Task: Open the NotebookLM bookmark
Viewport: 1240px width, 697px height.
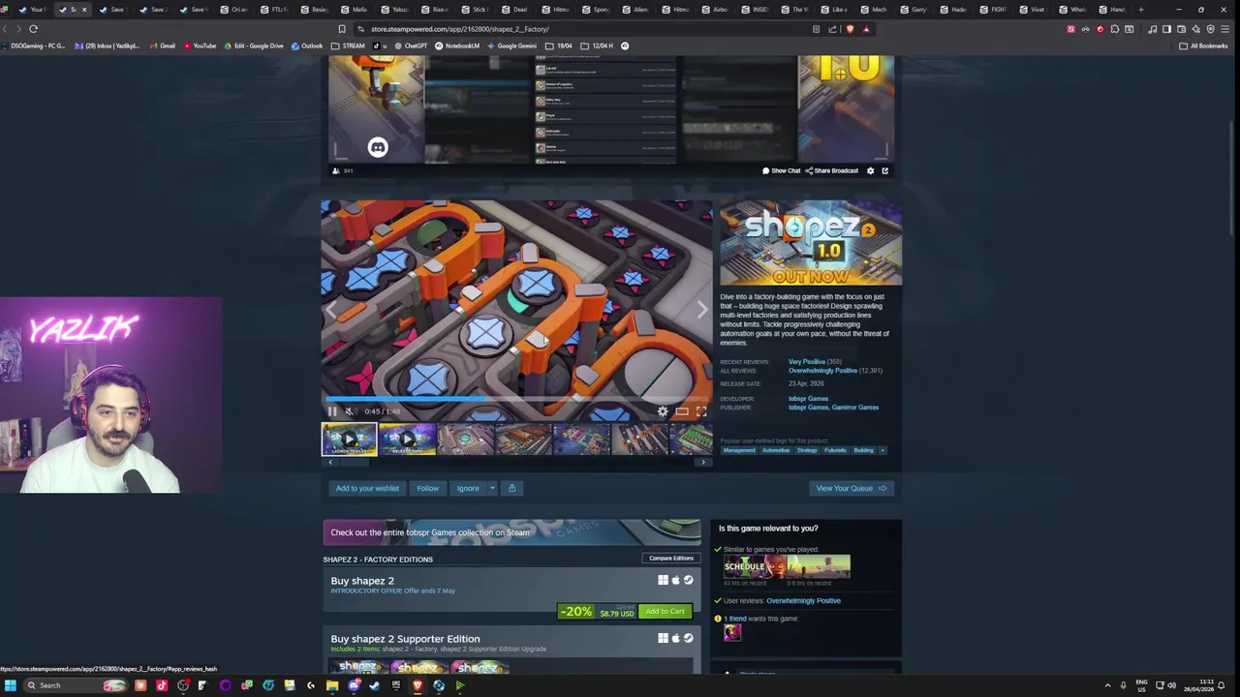Action: [457, 45]
